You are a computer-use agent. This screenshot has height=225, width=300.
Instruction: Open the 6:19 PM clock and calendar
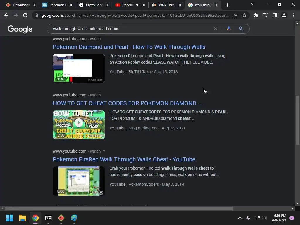point(279,218)
